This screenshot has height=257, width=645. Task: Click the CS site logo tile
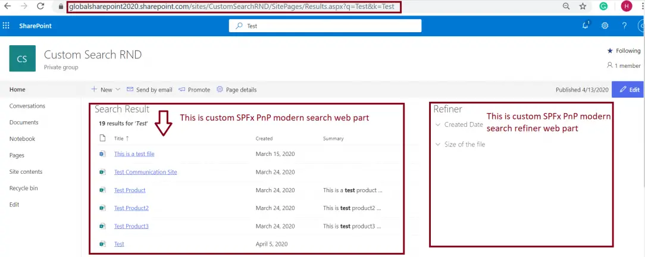click(x=22, y=58)
